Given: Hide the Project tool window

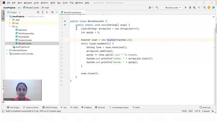Looking at the screenshot, I should tap(57, 12).
